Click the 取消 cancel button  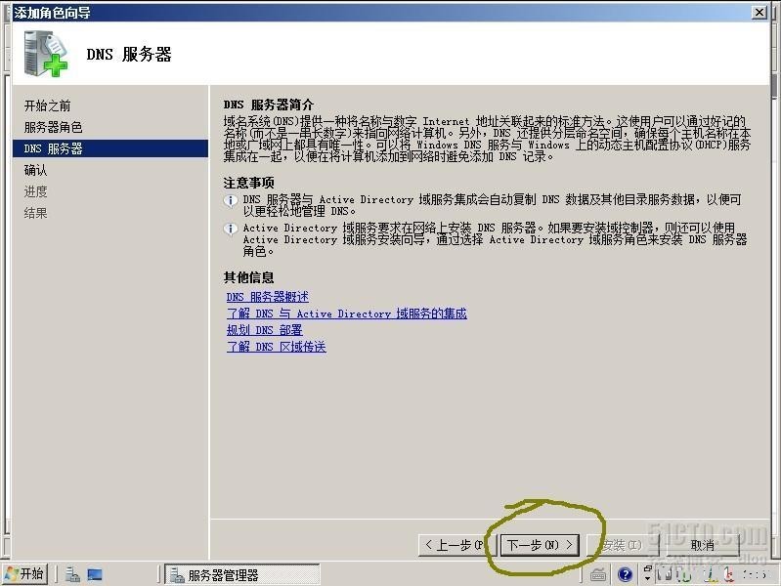702,545
